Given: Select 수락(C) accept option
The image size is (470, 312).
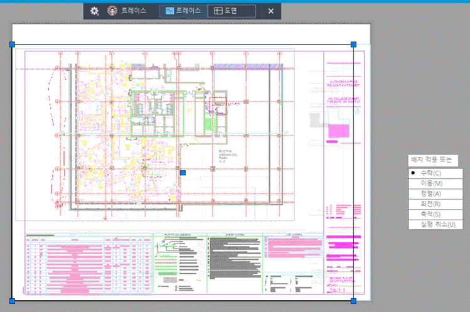Looking at the screenshot, I should coord(435,173).
